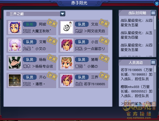Click the 人员流动 panel scrollbar thumb
The image size is (159, 121).
point(155,69)
